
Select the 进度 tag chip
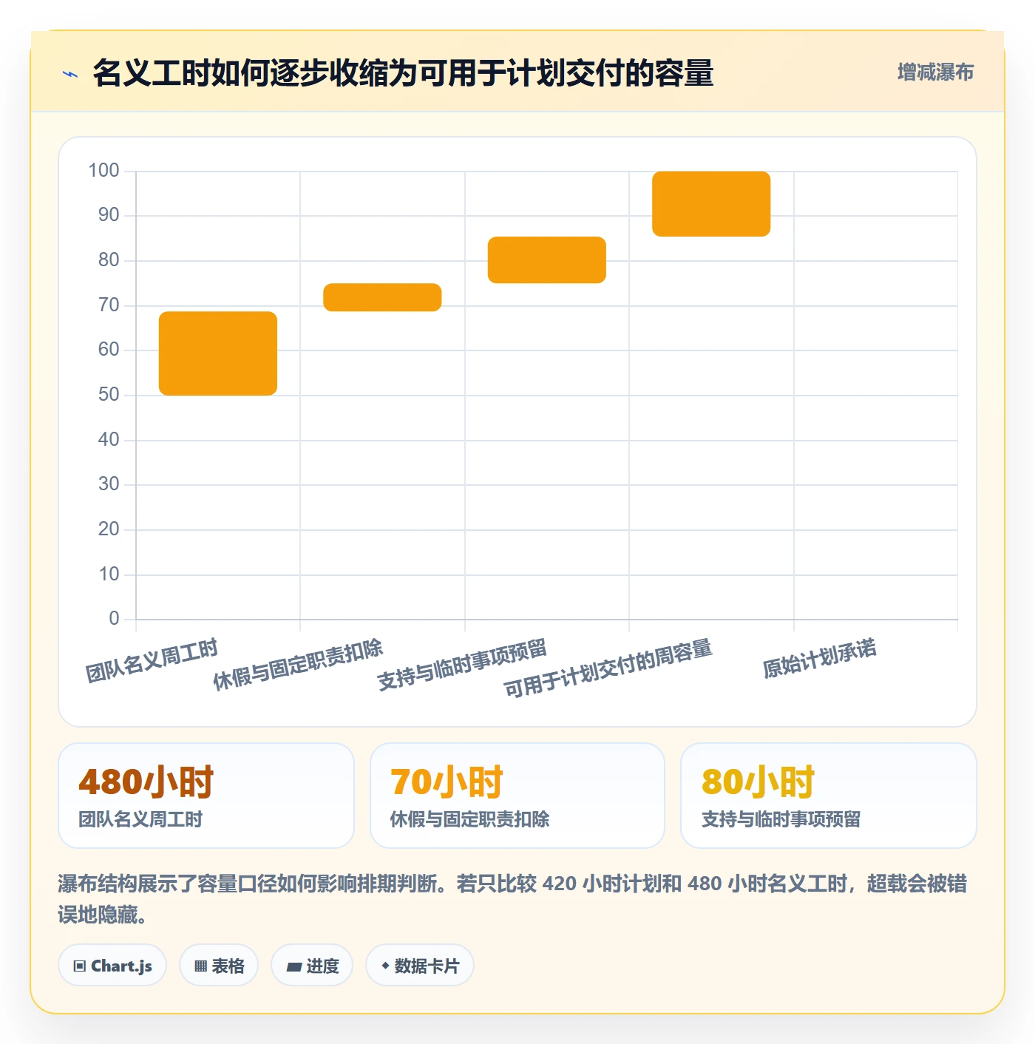(x=312, y=966)
